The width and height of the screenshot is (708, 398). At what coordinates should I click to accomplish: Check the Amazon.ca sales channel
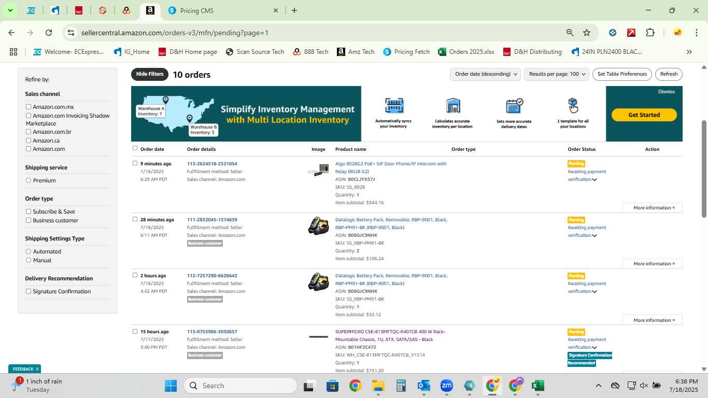coord(29,140)
